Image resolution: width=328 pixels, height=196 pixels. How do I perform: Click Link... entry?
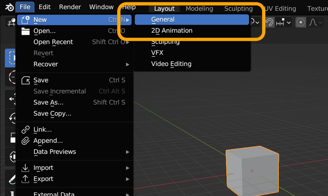pyautogui.click(x=74, y=130)
